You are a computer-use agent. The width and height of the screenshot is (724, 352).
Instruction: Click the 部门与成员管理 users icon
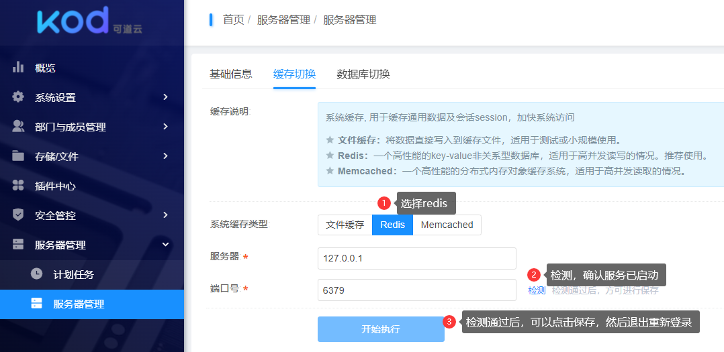[x=18, y=127]
